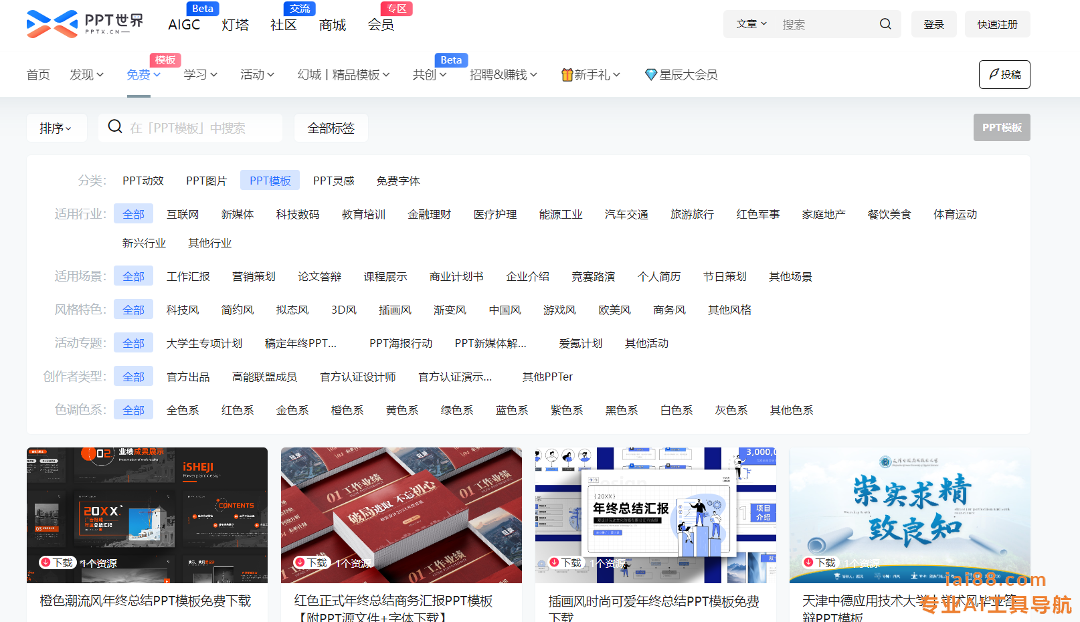Click search icon in PPT模板 search field

pos(115,127)
